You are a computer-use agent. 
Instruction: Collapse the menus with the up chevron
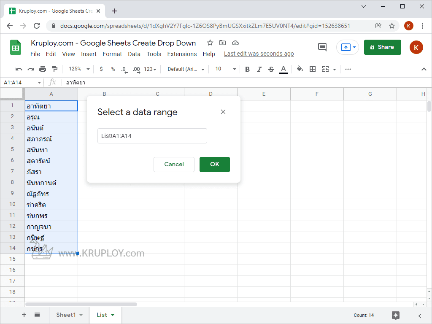[x=424, y=69]
